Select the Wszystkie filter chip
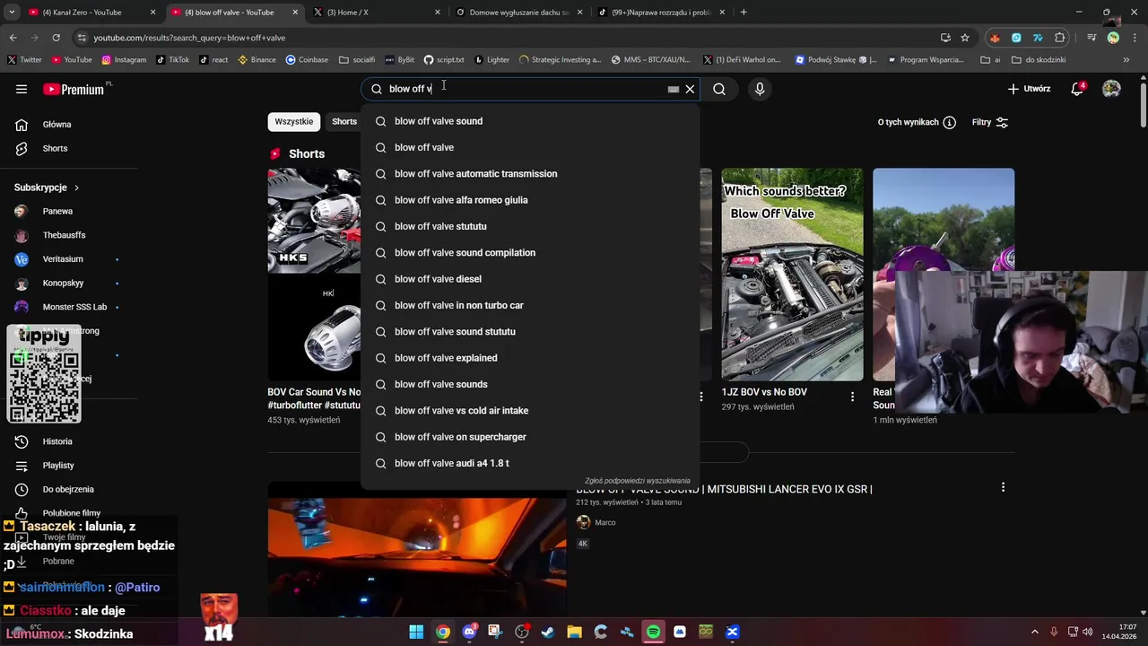This screenshot has height=646, width=1148. (x=294, y=122)
